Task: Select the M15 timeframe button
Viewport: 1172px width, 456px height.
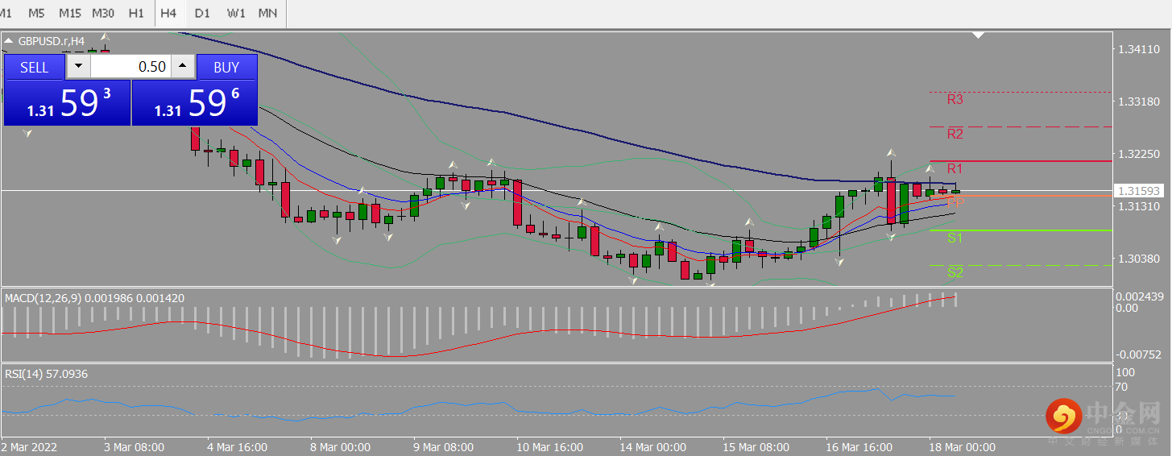Action: pyautogui.click(x=70, y=14)
